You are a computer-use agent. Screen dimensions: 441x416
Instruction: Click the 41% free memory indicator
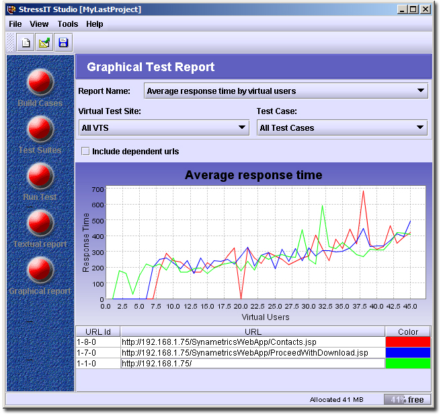pyautogui.click(x=407, y=399)
